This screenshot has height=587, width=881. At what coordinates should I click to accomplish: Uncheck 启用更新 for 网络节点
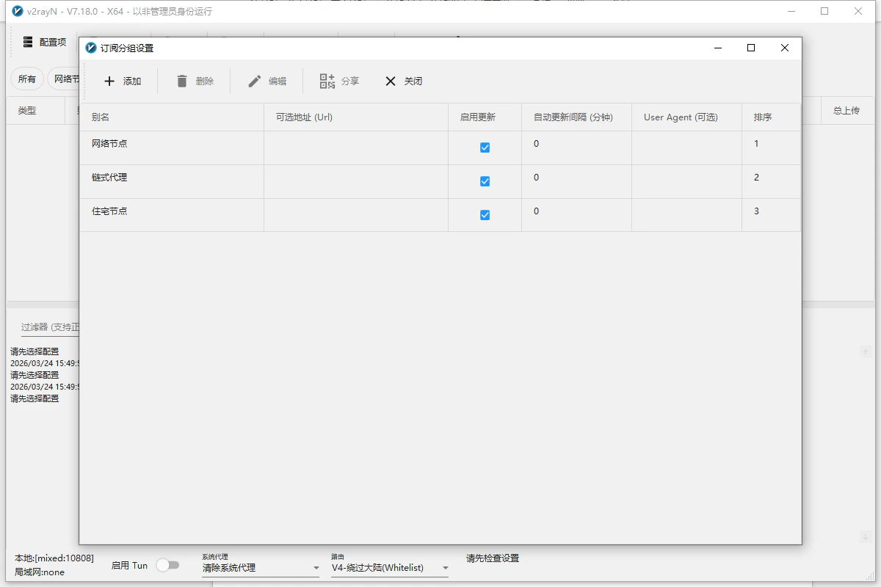click(485, 147)
